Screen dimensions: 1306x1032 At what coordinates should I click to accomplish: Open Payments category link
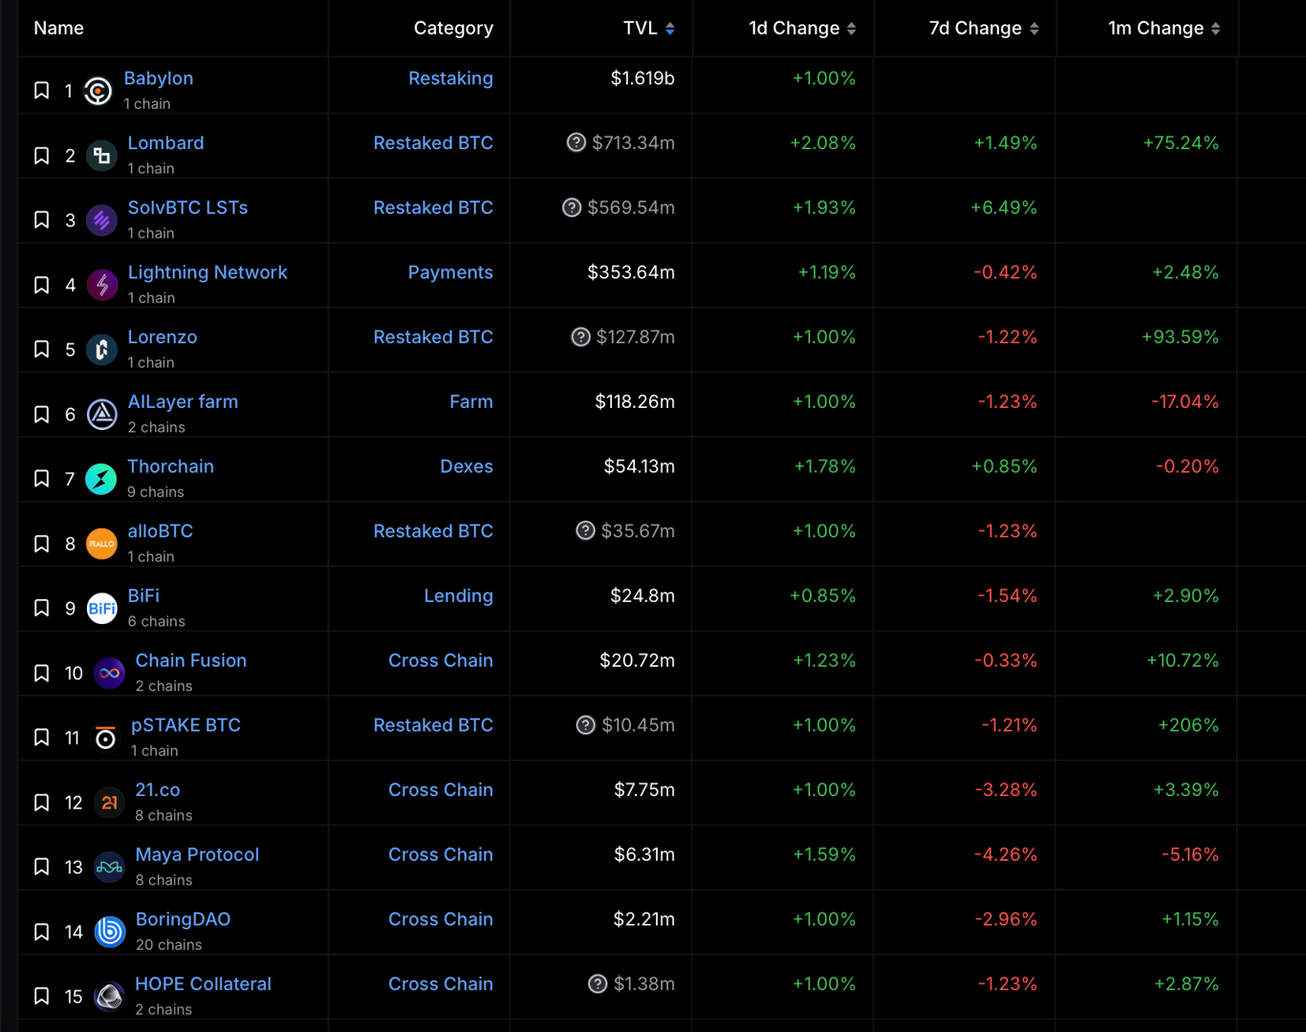(450, 272)
